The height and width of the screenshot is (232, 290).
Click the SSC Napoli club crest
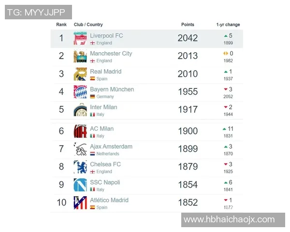pos(80,185)
